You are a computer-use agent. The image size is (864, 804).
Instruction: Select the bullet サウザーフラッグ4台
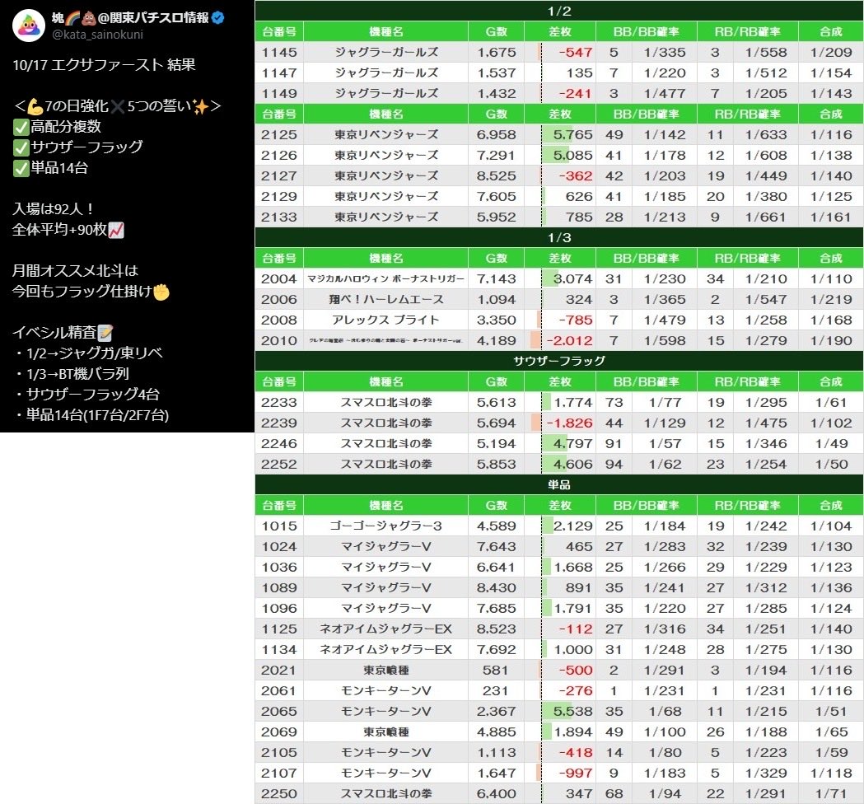click(x=87, y=394)
